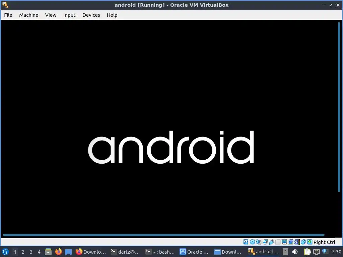Open the View menu

pyautogui.click(x=51, y=15)
